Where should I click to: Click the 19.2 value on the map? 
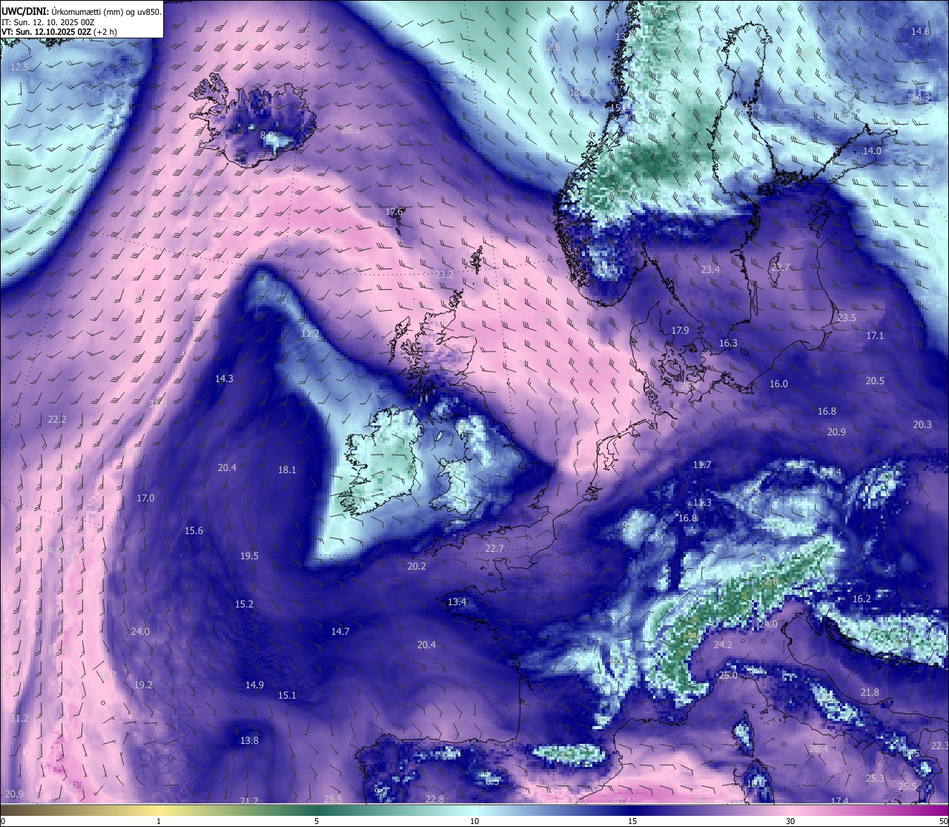point(143,685)
